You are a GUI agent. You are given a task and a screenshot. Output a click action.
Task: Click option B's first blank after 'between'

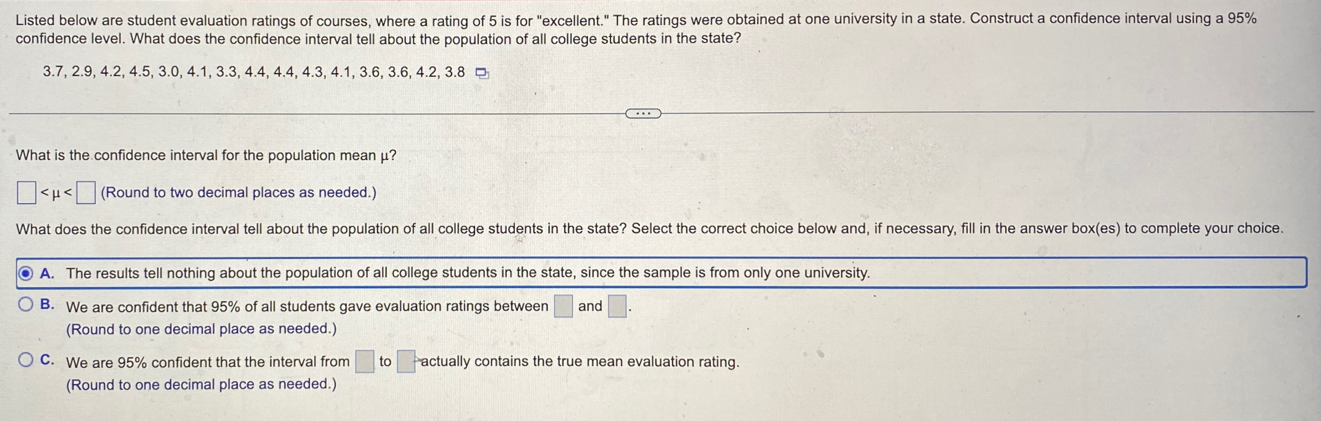563,306
